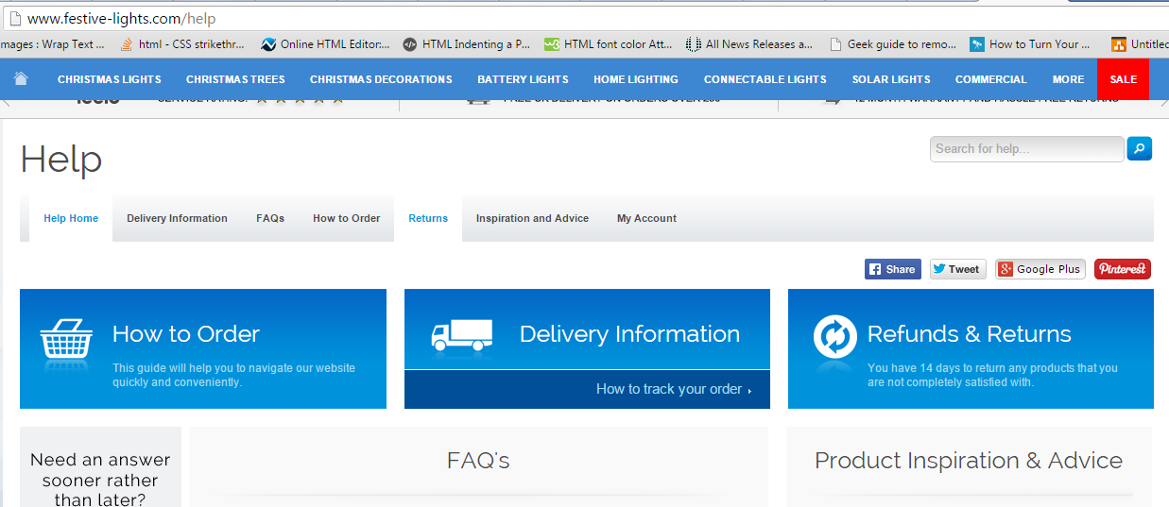Click the refunds circular arrows icon
This screenshot has height=507, width=1169.
pyautogui.click(x=835, y=337)
